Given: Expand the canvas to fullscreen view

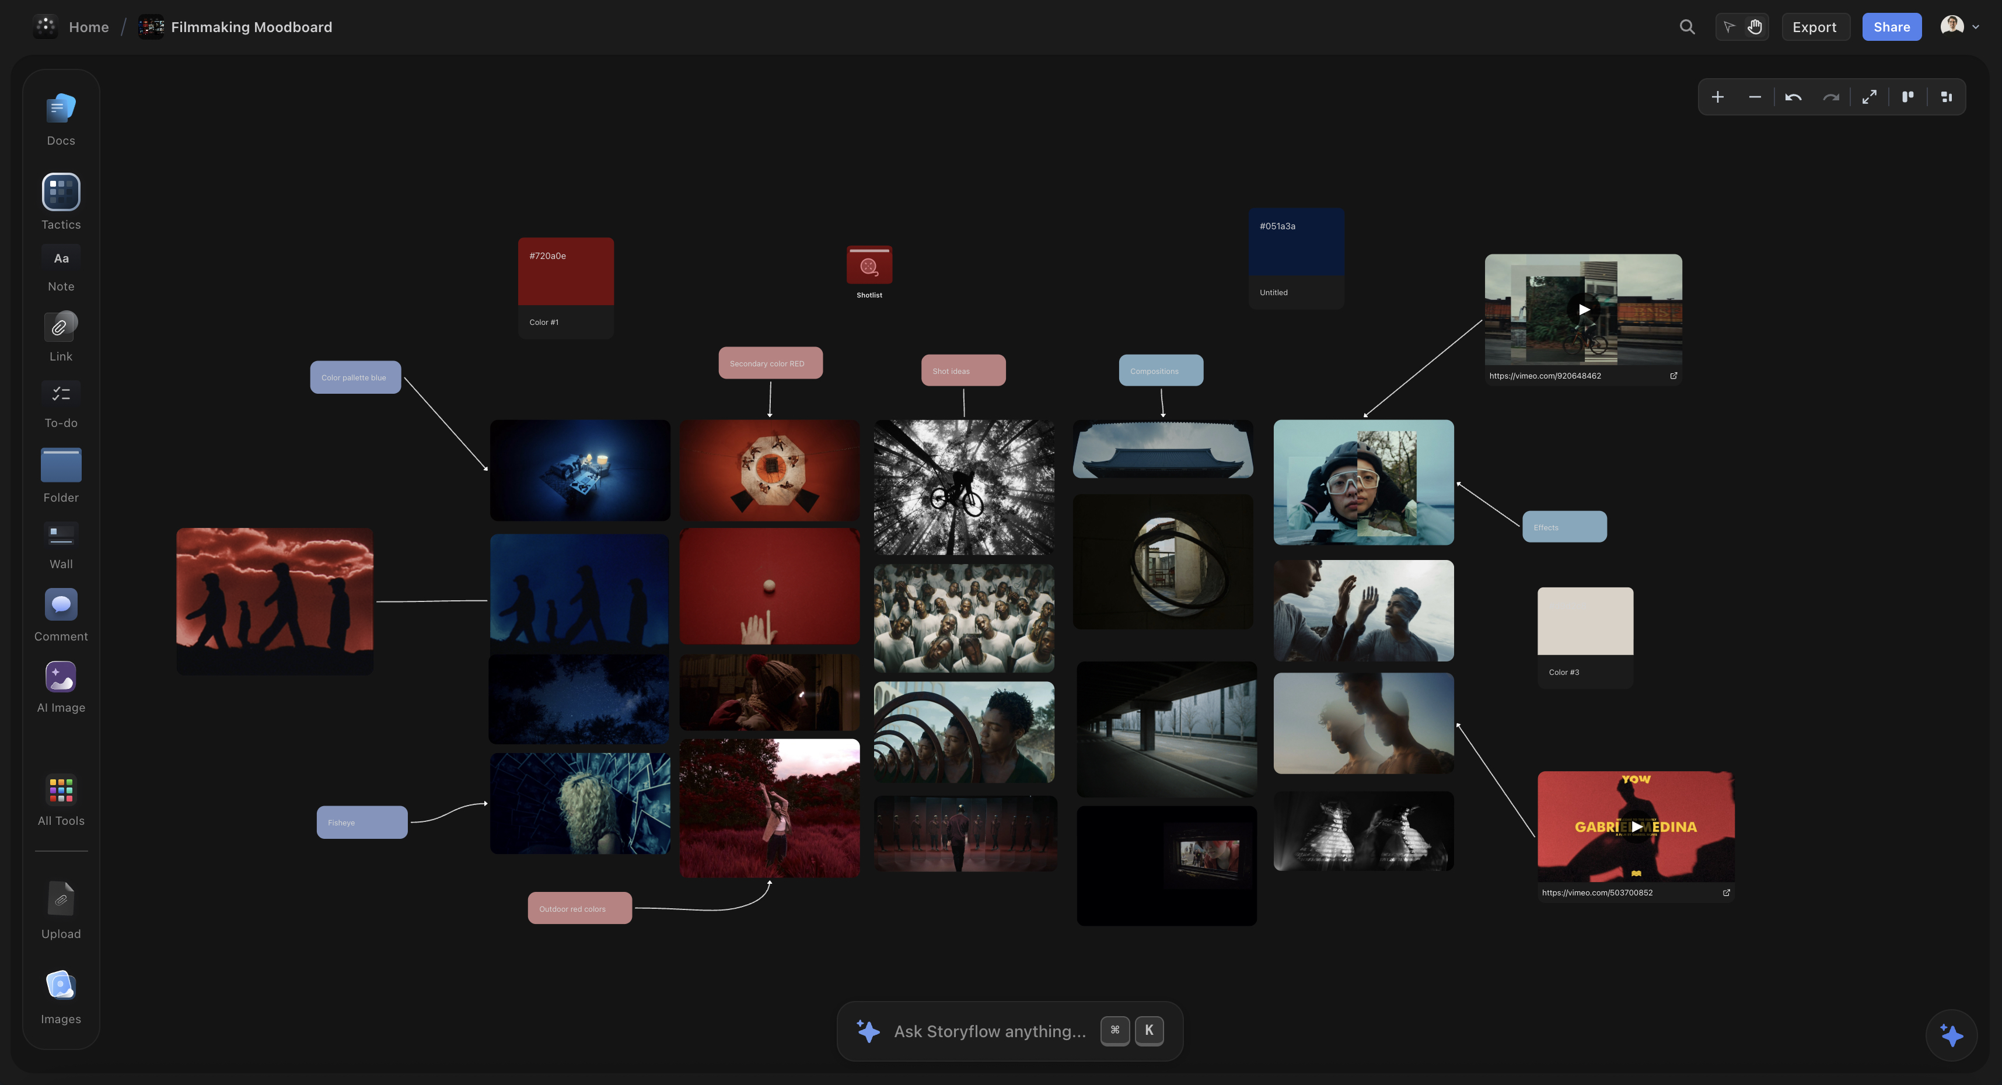Looking at the screenshot, I should click(1870, 96).
